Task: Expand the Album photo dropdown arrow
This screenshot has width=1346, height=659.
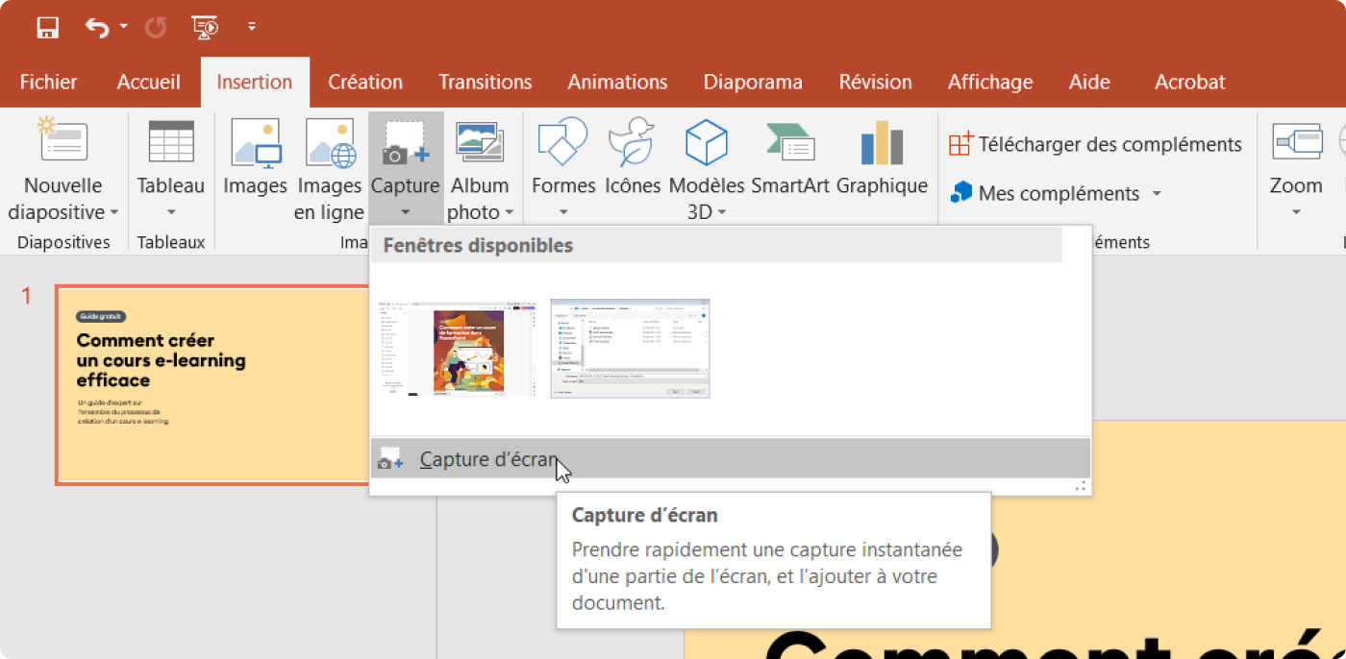Action: [509, 212]
